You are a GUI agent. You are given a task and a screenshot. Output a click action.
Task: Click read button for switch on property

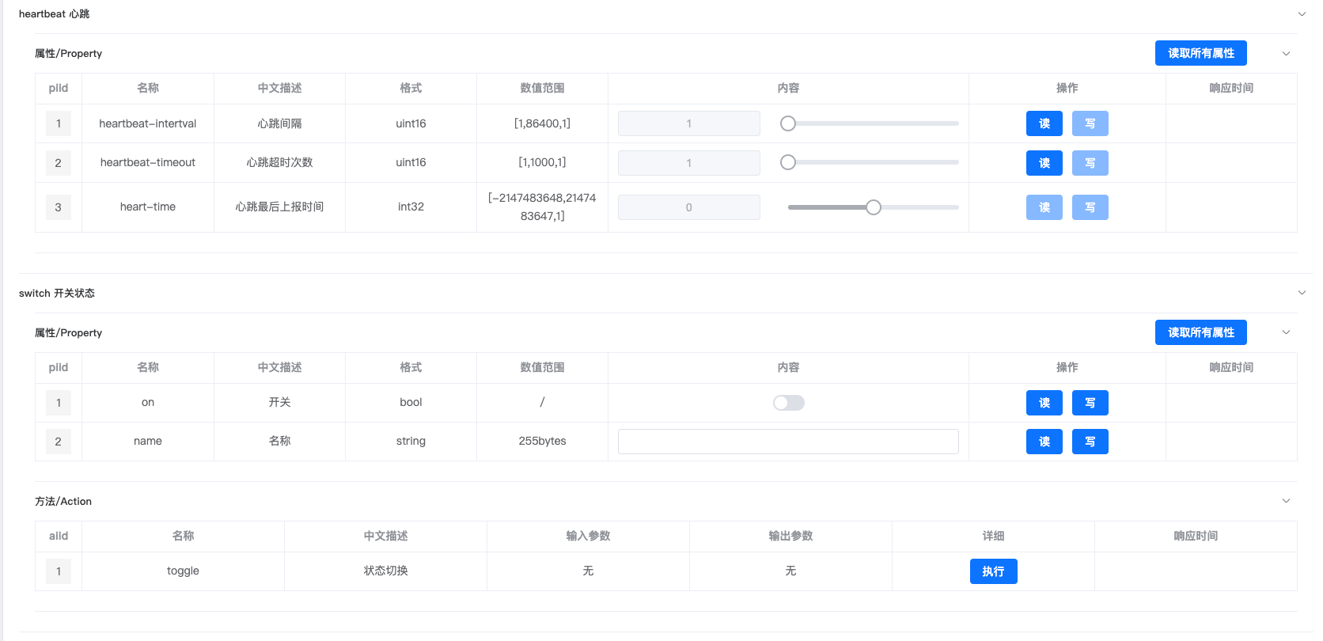point(1044,403)
